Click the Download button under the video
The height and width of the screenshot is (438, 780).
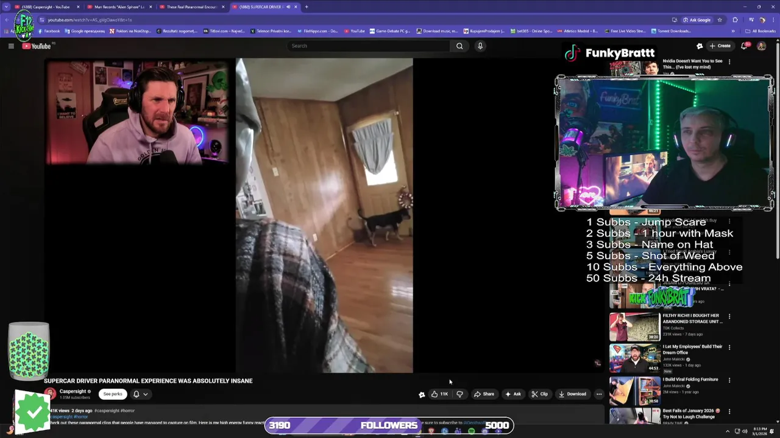click(572, 394)
